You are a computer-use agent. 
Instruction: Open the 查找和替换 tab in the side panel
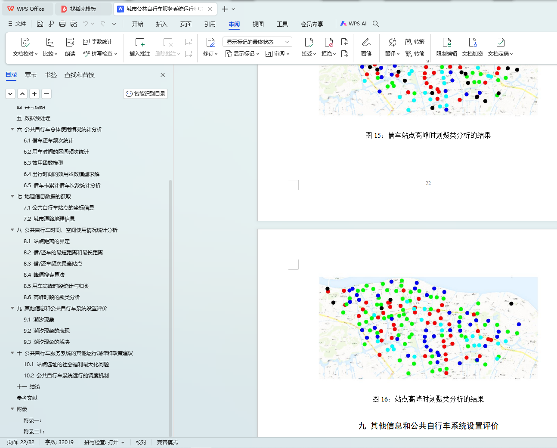click(80, 75)
